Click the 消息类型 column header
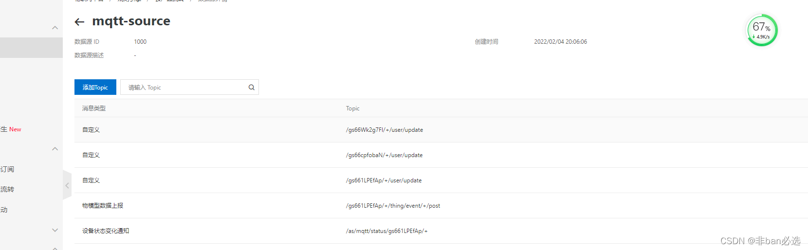 tap(94, 108)
